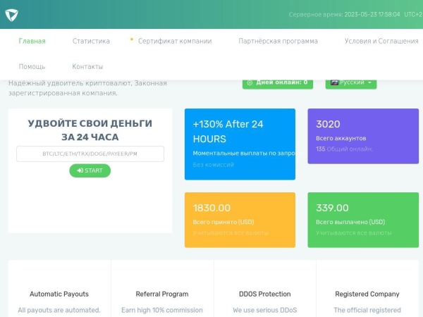Navigate to Партнёрская программа
423x317 pixels.
(278, 41)
